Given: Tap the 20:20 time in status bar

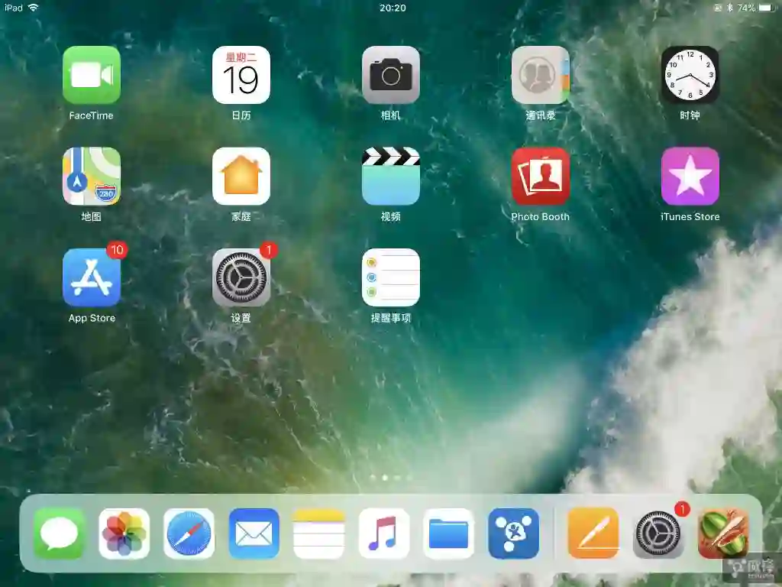Looking at the screenshot, I should [x=393, y=8].
